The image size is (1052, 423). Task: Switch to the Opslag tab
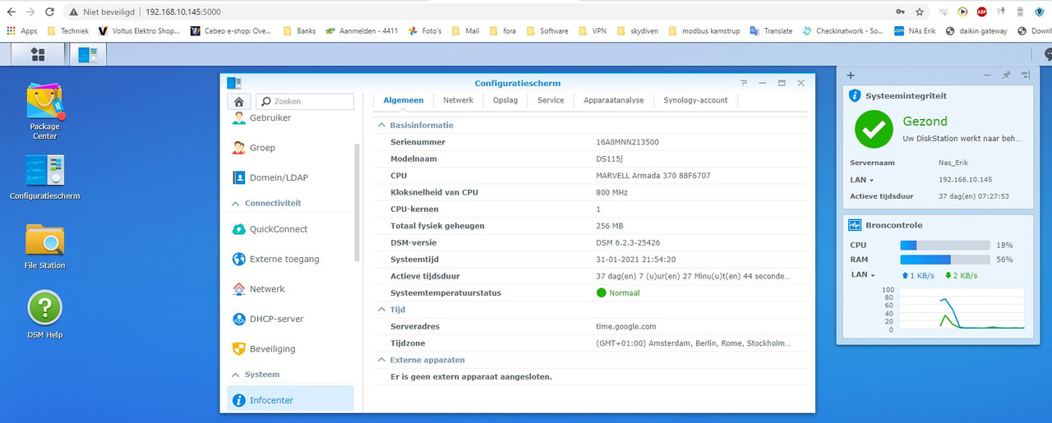click(505, 100)
